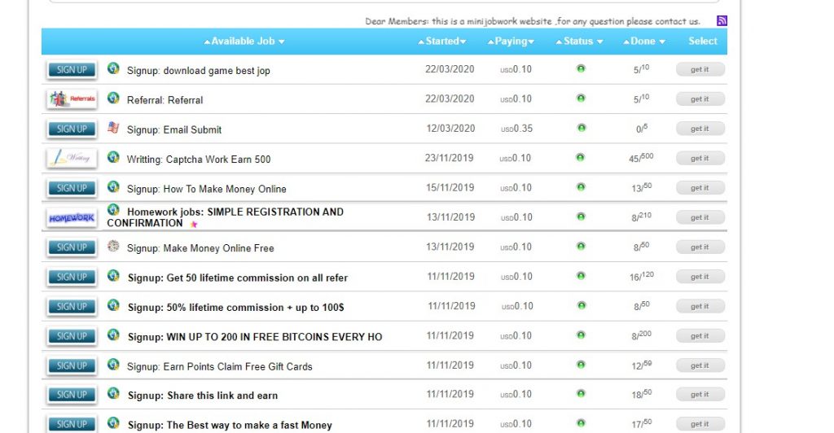This screenshot has width=834, height=433.
Task: Click the globe icon next to Referral job
Action: 113,98
